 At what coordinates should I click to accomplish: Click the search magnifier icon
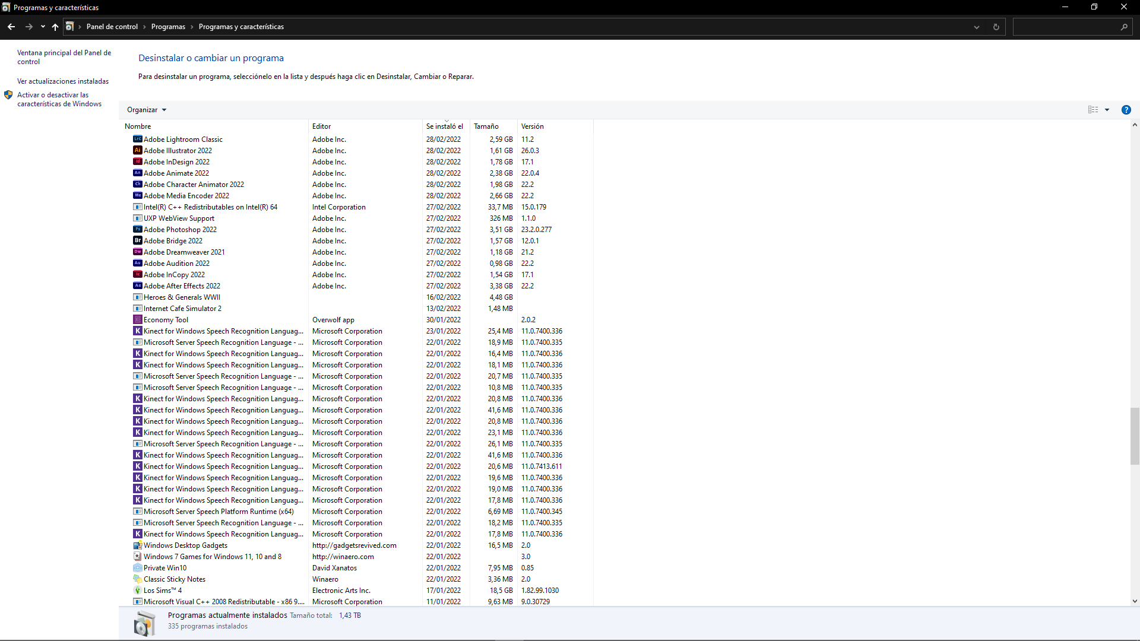pyautogui.click(x=1124, y=27)
